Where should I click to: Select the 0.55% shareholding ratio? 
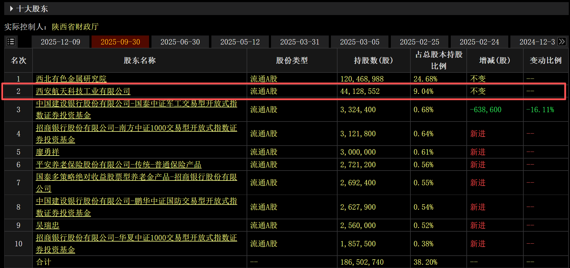tap(423, 183)
